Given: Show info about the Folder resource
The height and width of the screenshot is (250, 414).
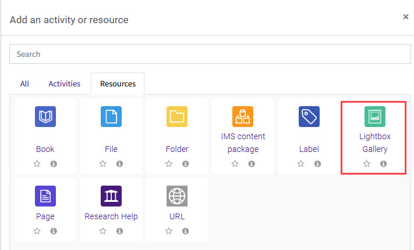Looking at the screenshot, I should point(185,164).
